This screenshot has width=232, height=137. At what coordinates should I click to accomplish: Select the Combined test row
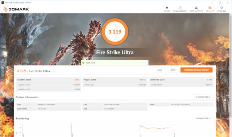[181, 85]
